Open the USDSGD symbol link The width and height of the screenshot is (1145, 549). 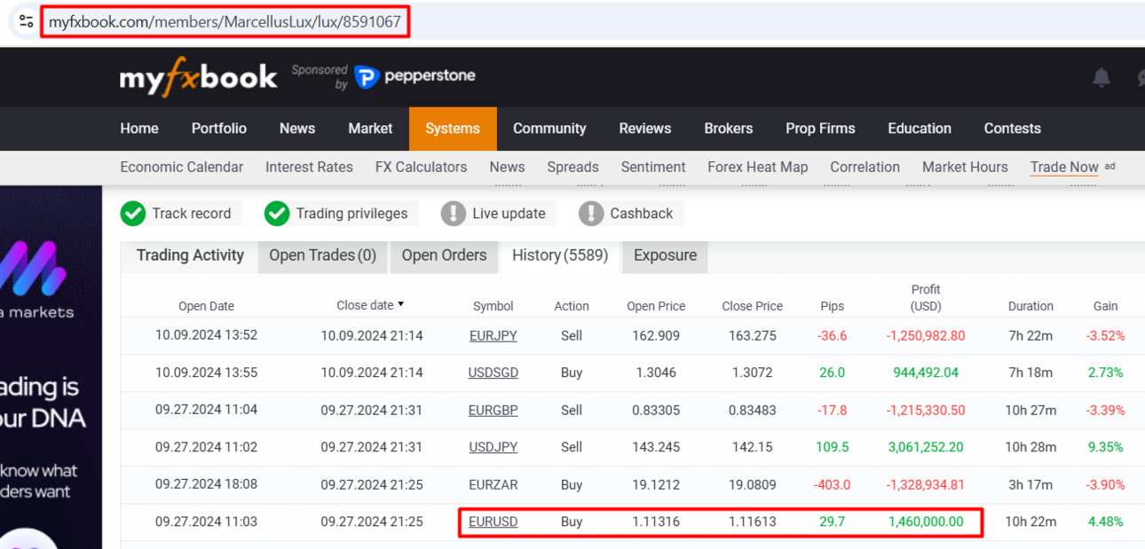pos(494,373)
